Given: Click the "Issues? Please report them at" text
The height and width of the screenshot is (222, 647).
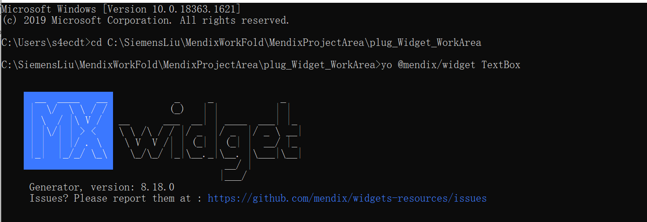Looking at the screenshot, I should [x=110, y=198].
